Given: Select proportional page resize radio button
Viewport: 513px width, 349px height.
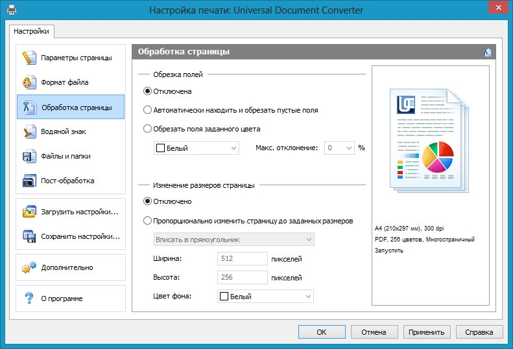Looking at the screenshot, I should tap(148, 220).
